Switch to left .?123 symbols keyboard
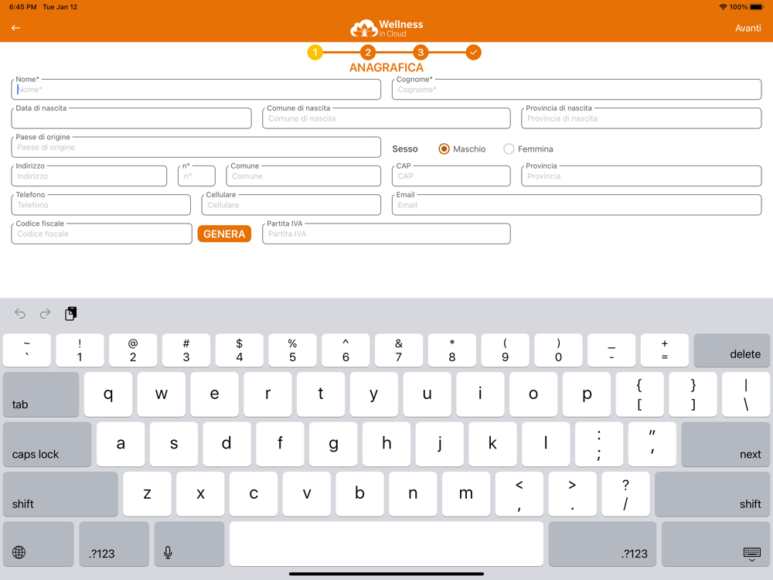Screen dimensions: 773x580 (x=114, y=544)
